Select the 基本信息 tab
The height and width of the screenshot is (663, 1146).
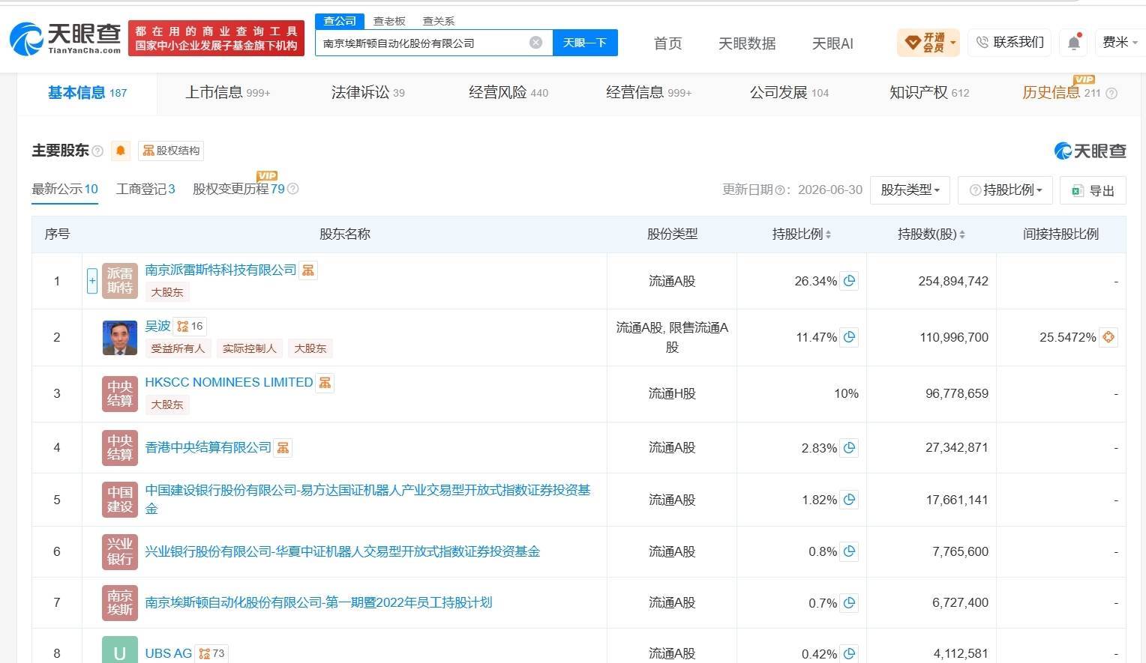pos(87,93)
